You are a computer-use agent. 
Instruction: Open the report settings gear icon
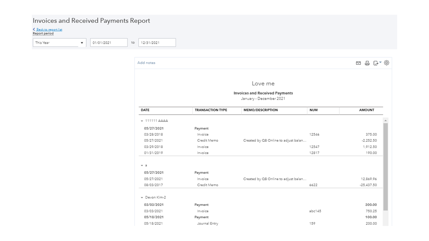pyautogui.click(x=386, y=63)
